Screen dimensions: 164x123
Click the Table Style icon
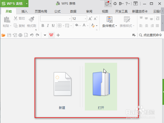[127, 19]
